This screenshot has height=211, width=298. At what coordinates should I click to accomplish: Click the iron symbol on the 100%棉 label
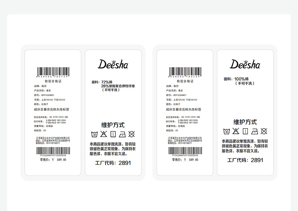255,131
